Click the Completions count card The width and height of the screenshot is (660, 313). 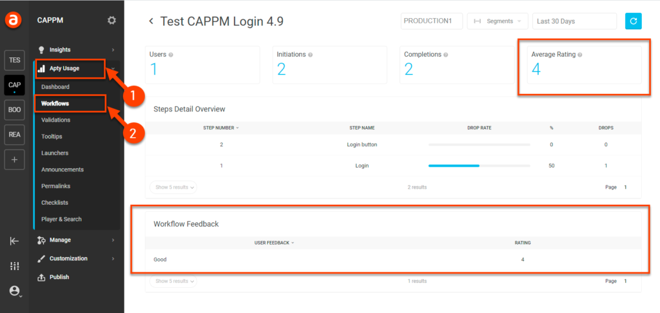(x=457, y=65)
